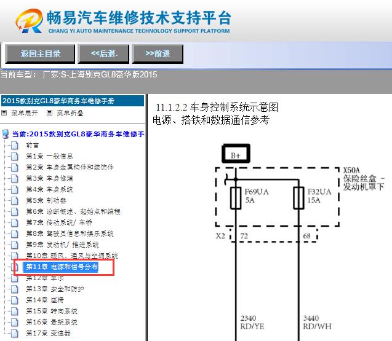Click document icon beside 第17章

15,333
